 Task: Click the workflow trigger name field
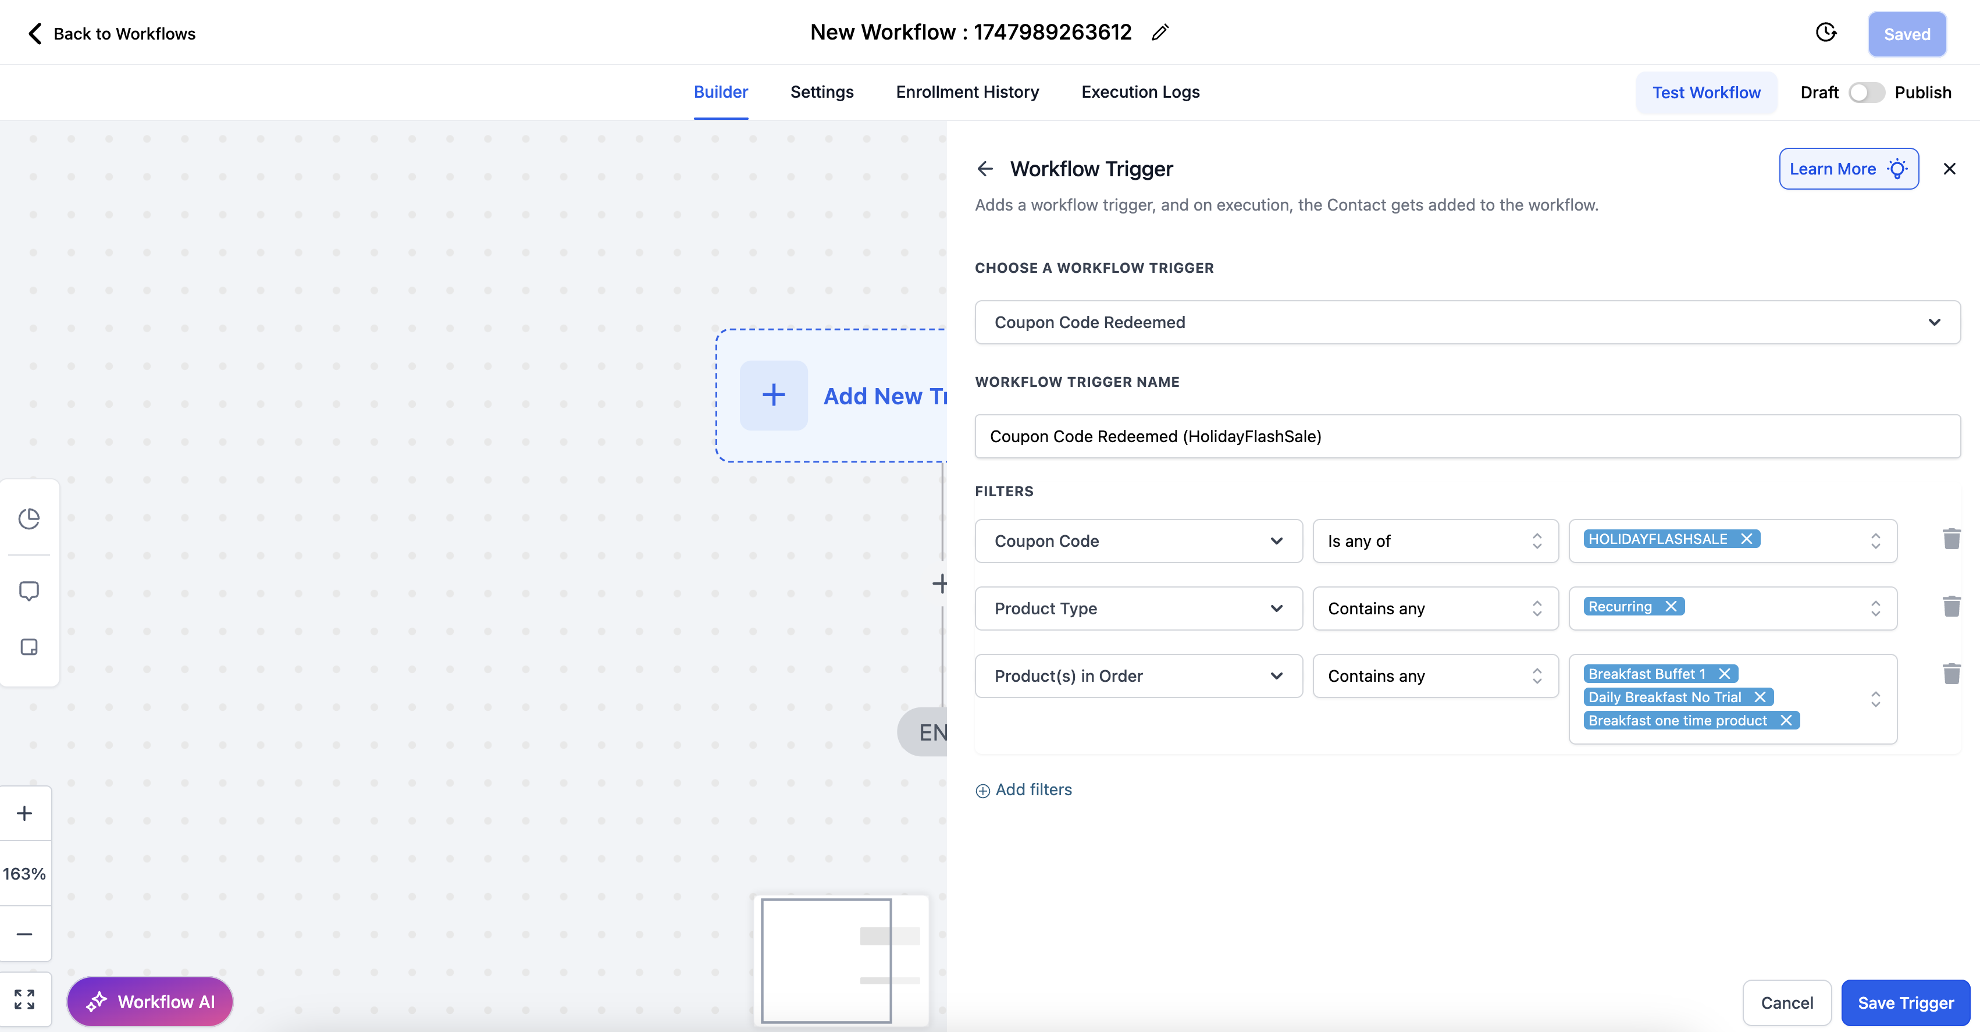click(1466, 436)
